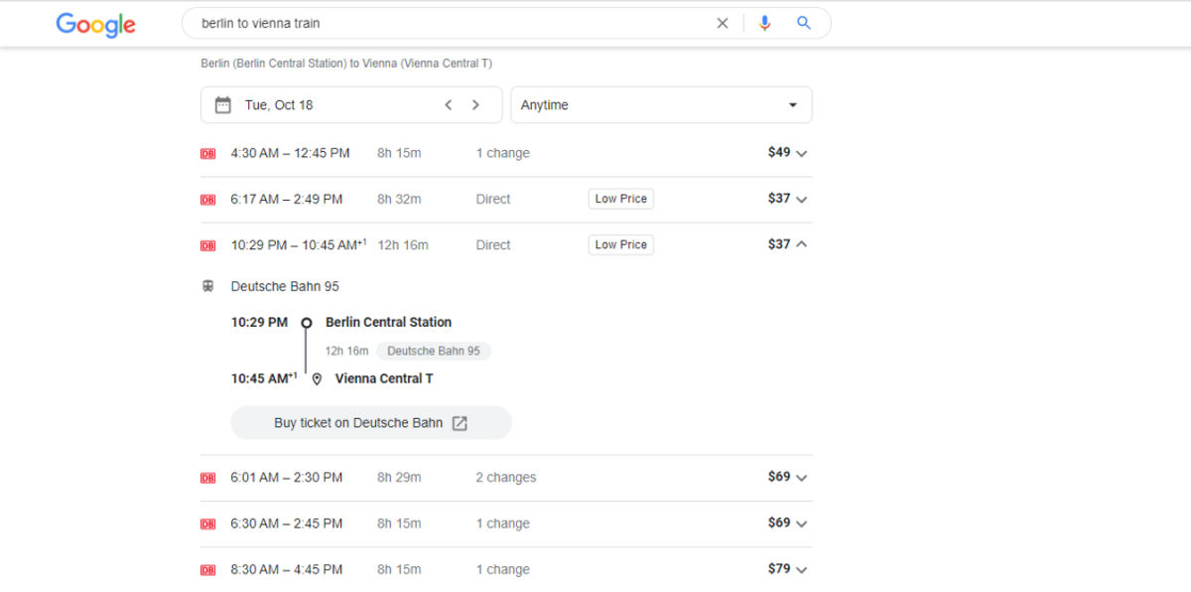The width and height of the screenshot is (1191, 592).
Task: Click the Berlin Central Station departure link
Action: click(388, 322)
